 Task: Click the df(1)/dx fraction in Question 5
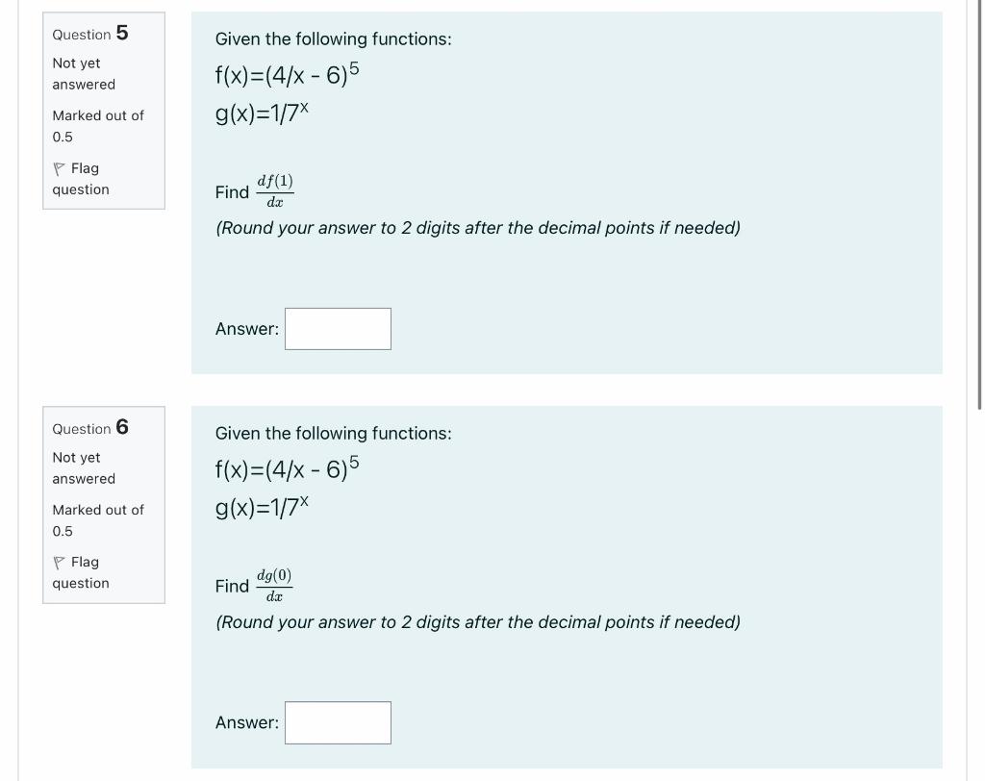[274, 189]
